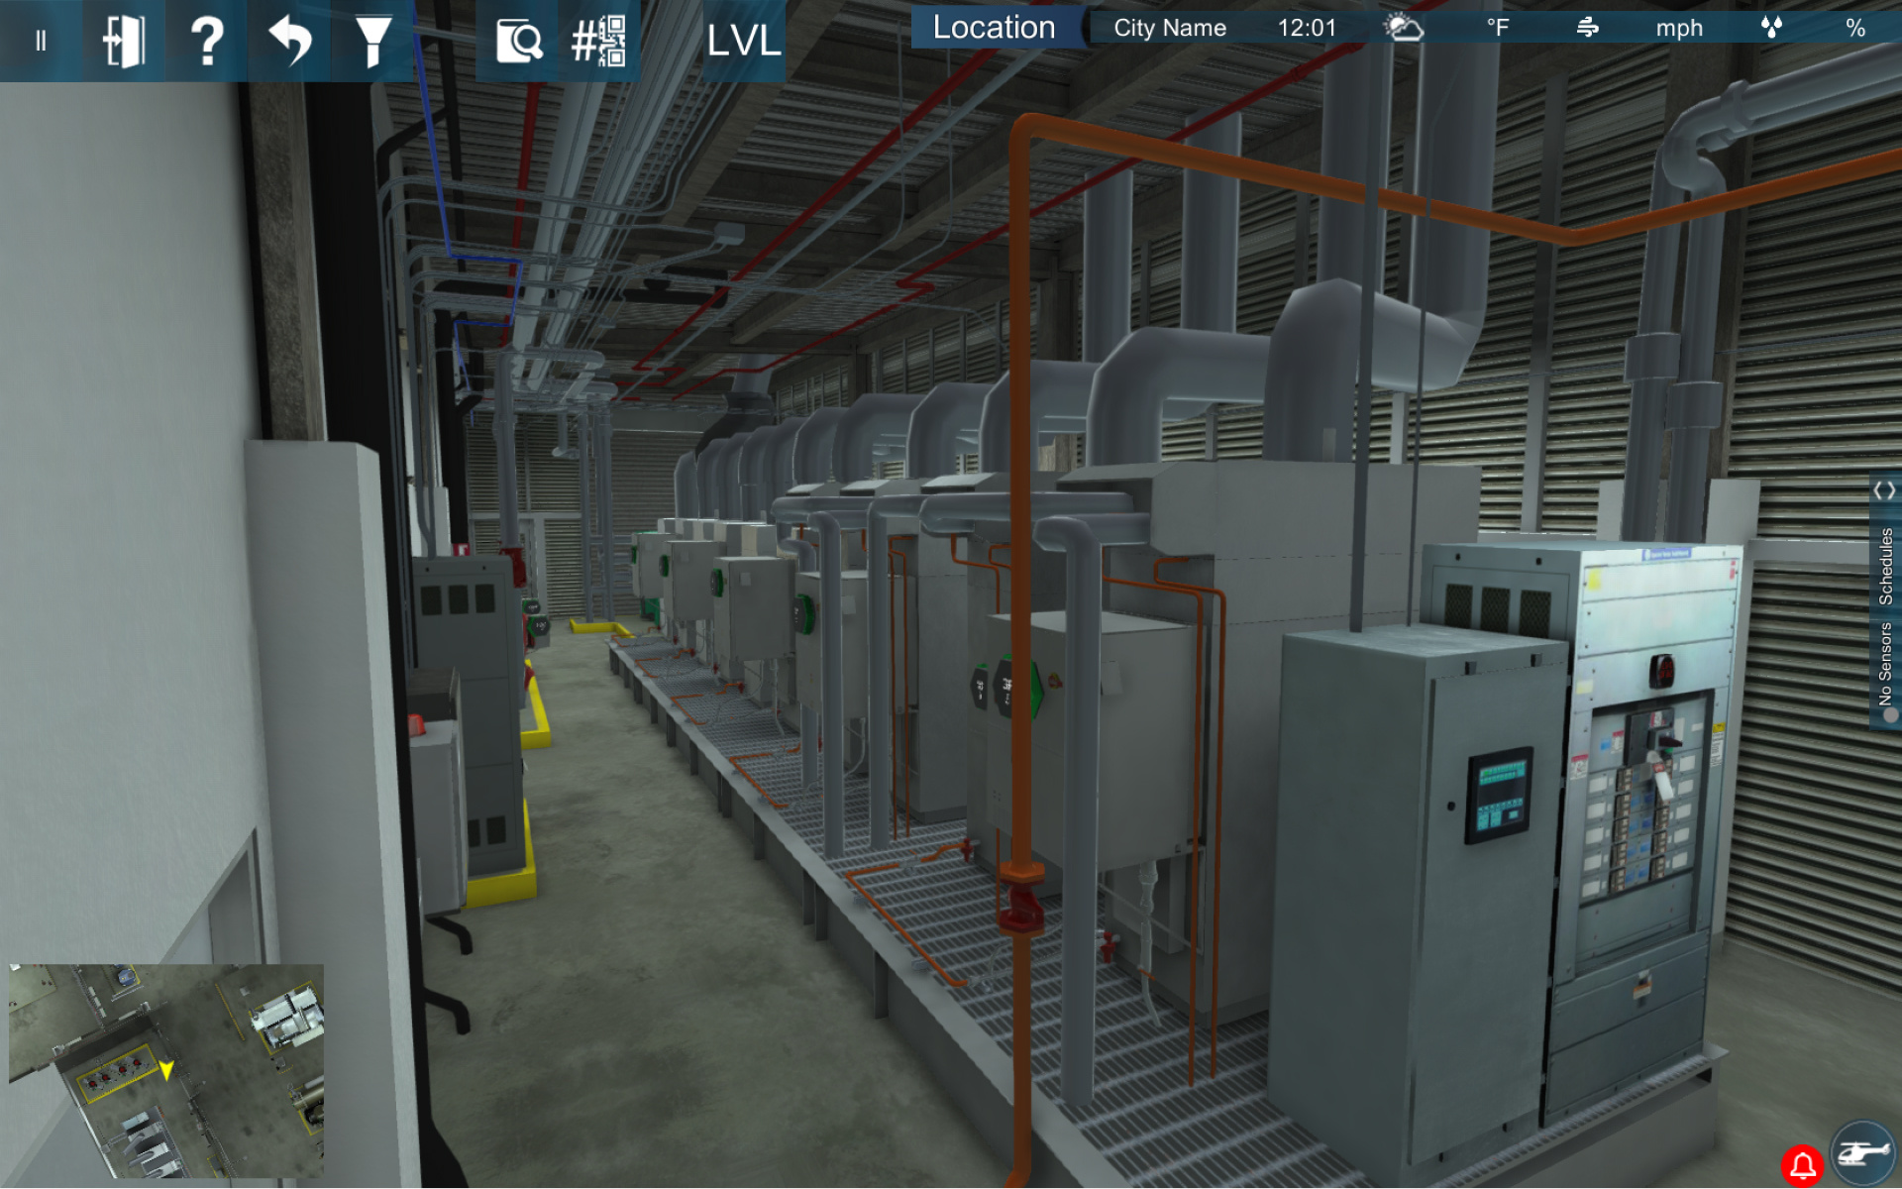Click the minimap overview thumbnail

point(166,1070)
